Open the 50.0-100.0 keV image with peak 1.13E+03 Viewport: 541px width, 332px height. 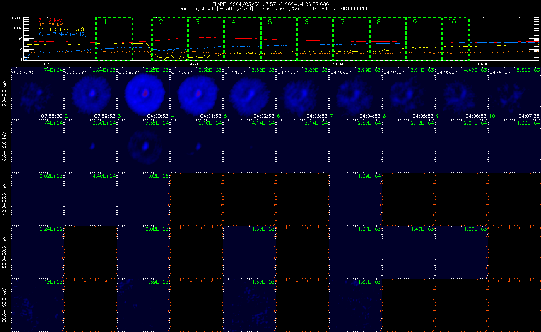[37, 305]
